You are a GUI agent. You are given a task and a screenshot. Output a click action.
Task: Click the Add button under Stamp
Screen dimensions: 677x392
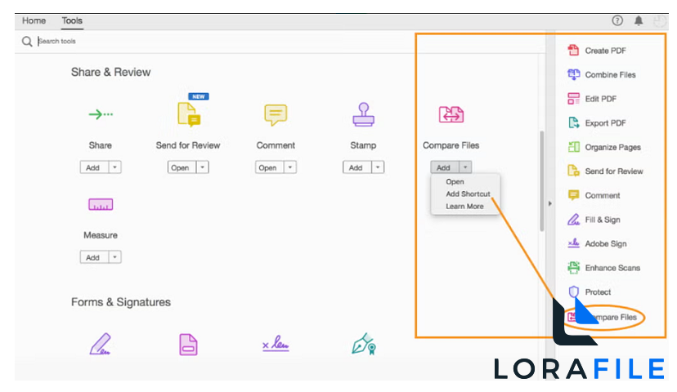coord(357,167)
